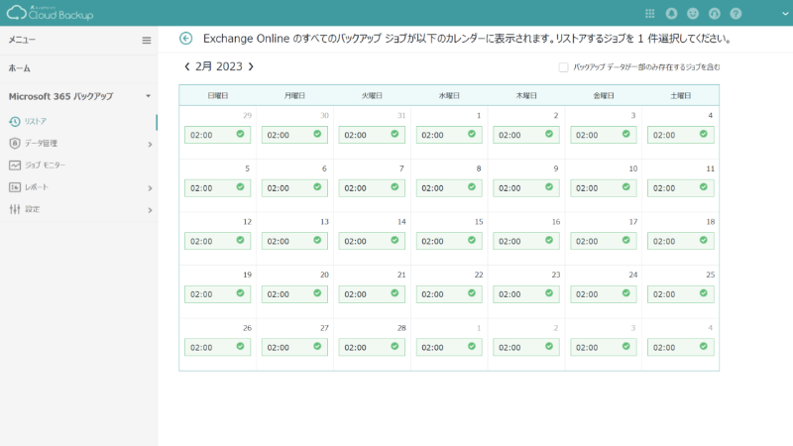The height and width of the screenshot is (446, 793).
Task: Collapse the menu with hamburger icon
Action: [x=147, y=41]
